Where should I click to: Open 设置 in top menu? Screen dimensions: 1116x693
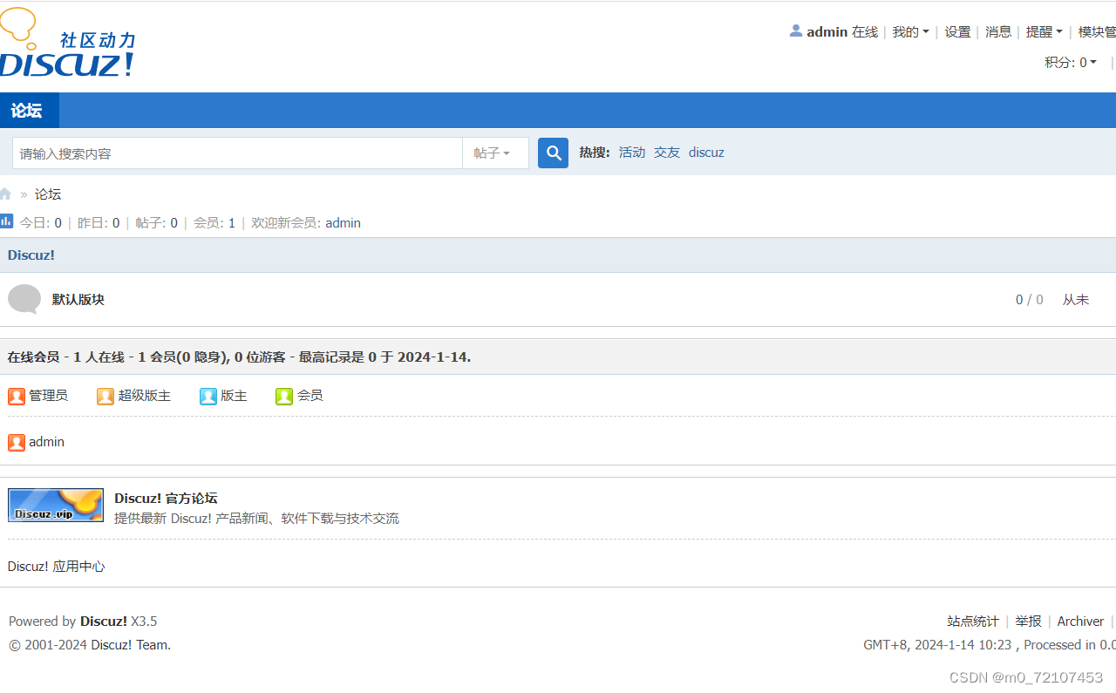957,32
